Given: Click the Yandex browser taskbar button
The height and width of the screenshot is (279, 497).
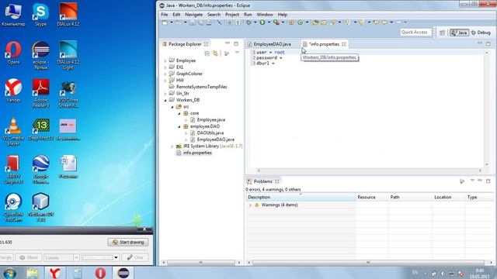Looking at the screenshot, I should pos(55,273).
